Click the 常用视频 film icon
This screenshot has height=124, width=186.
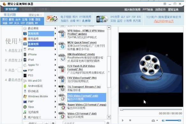pyautogui.click(x=25, y=34)
